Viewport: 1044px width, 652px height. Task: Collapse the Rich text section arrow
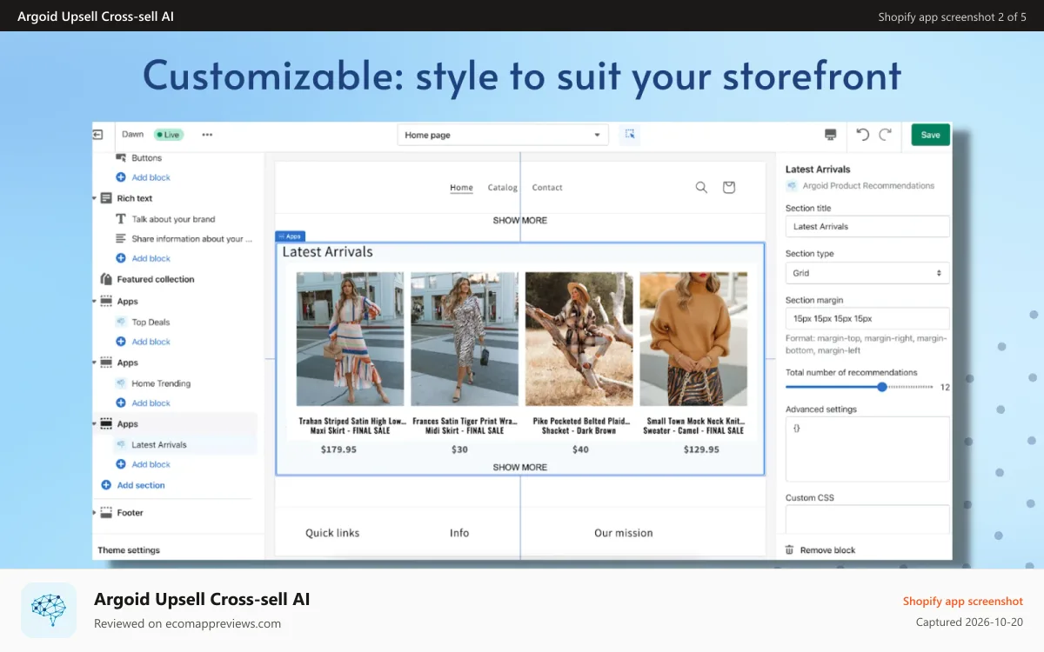coord(95,198)
